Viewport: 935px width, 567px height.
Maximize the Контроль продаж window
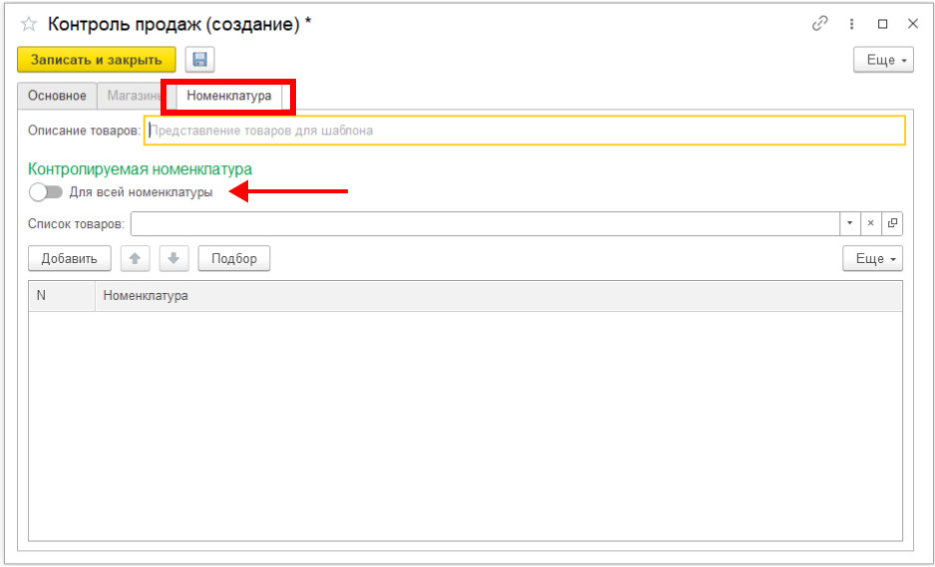point(882,24)
